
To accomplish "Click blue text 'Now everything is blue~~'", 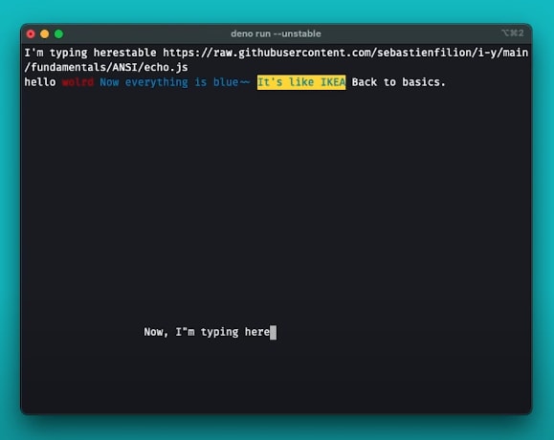I will [x=175, y=82].
